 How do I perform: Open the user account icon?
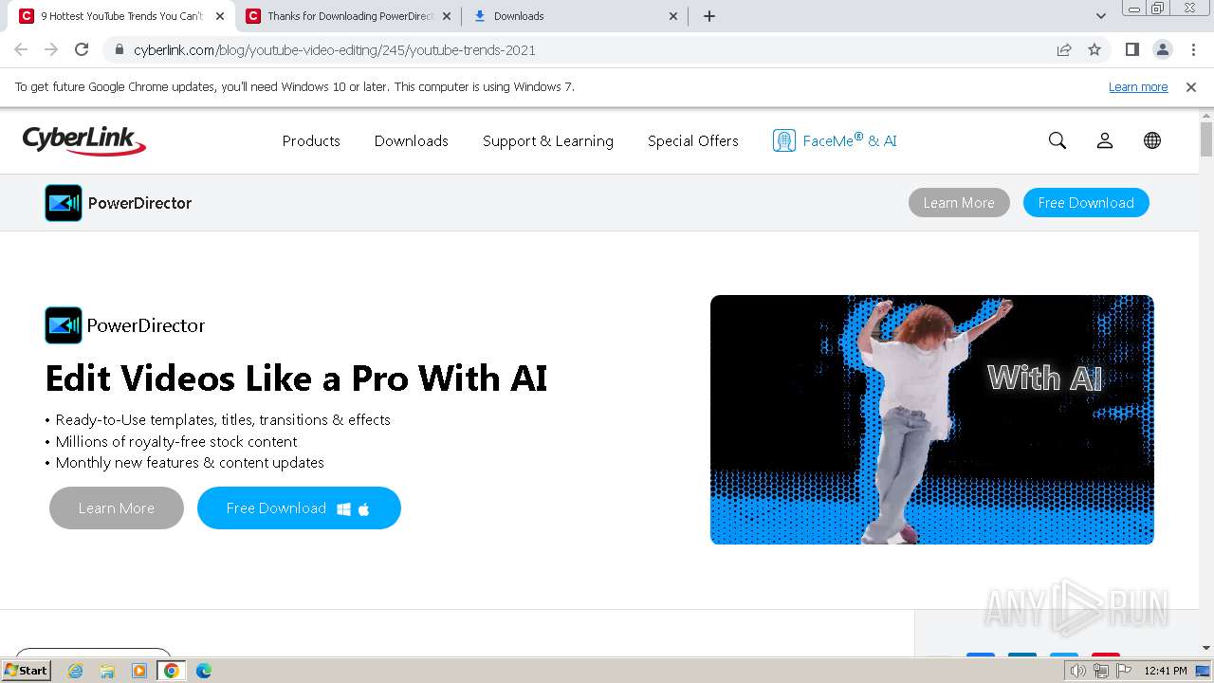tap(1105, 140)
